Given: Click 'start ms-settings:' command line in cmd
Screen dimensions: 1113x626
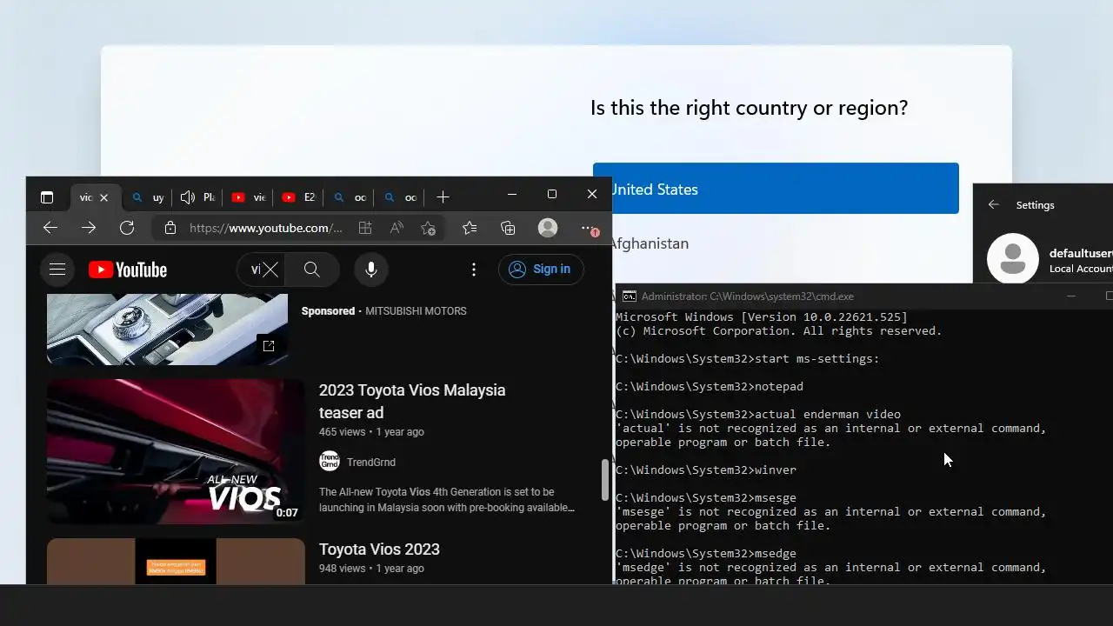Looking at the screenshot, I should 748,359.
